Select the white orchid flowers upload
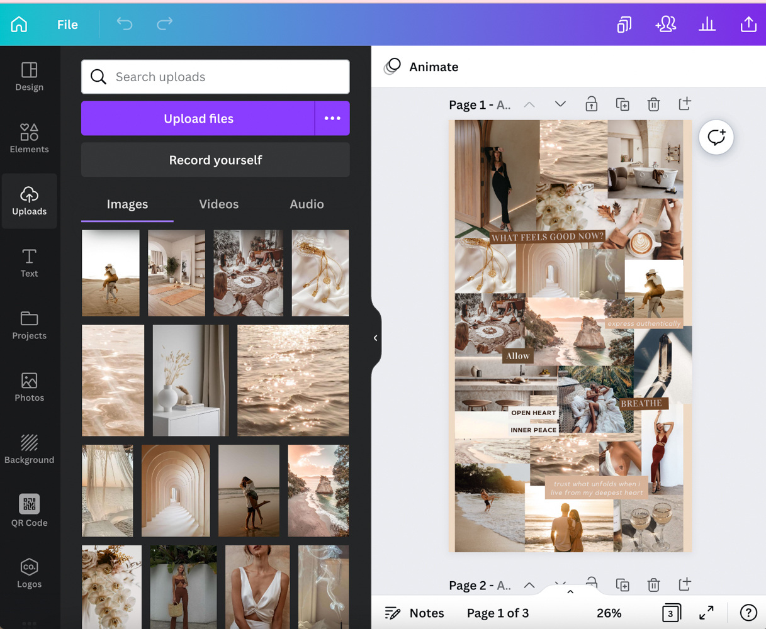 112,587
